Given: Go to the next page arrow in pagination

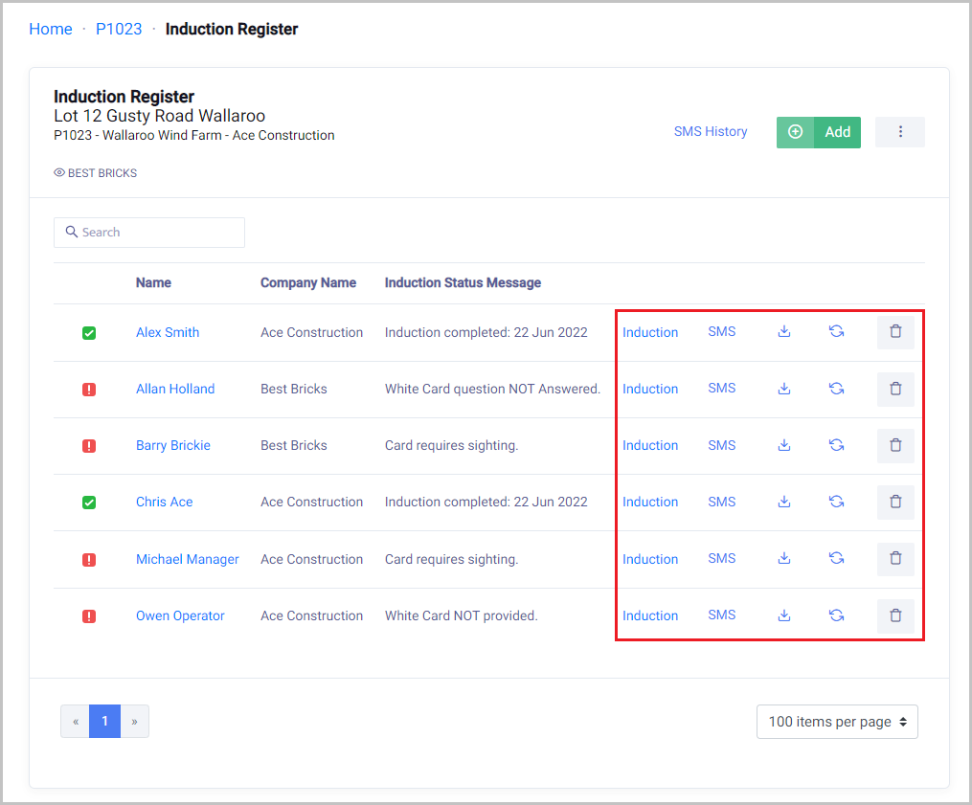Looking at the screenshot, I should (x=134, y=722).
